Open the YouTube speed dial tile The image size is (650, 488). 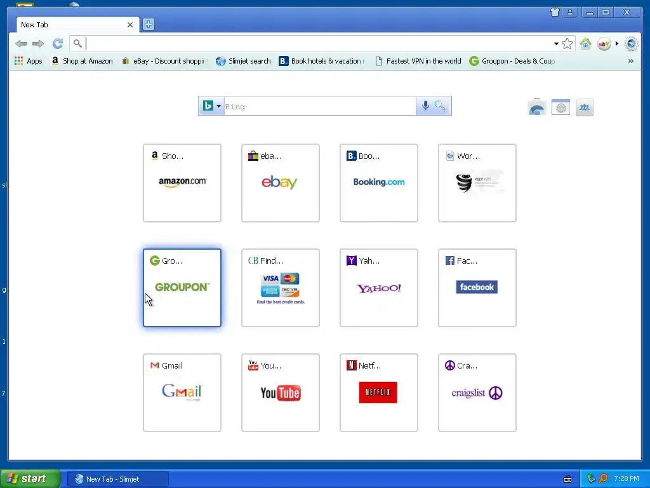pyautogui.click(x=281, y=393)
